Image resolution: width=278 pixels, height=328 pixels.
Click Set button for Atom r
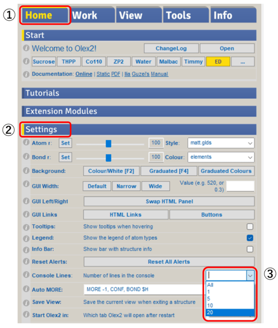(x=65, y=143)
